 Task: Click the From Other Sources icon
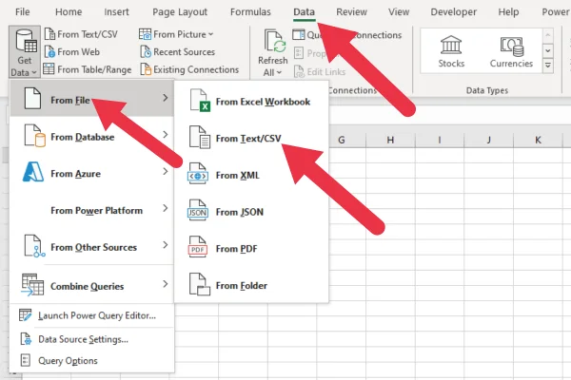34,246
